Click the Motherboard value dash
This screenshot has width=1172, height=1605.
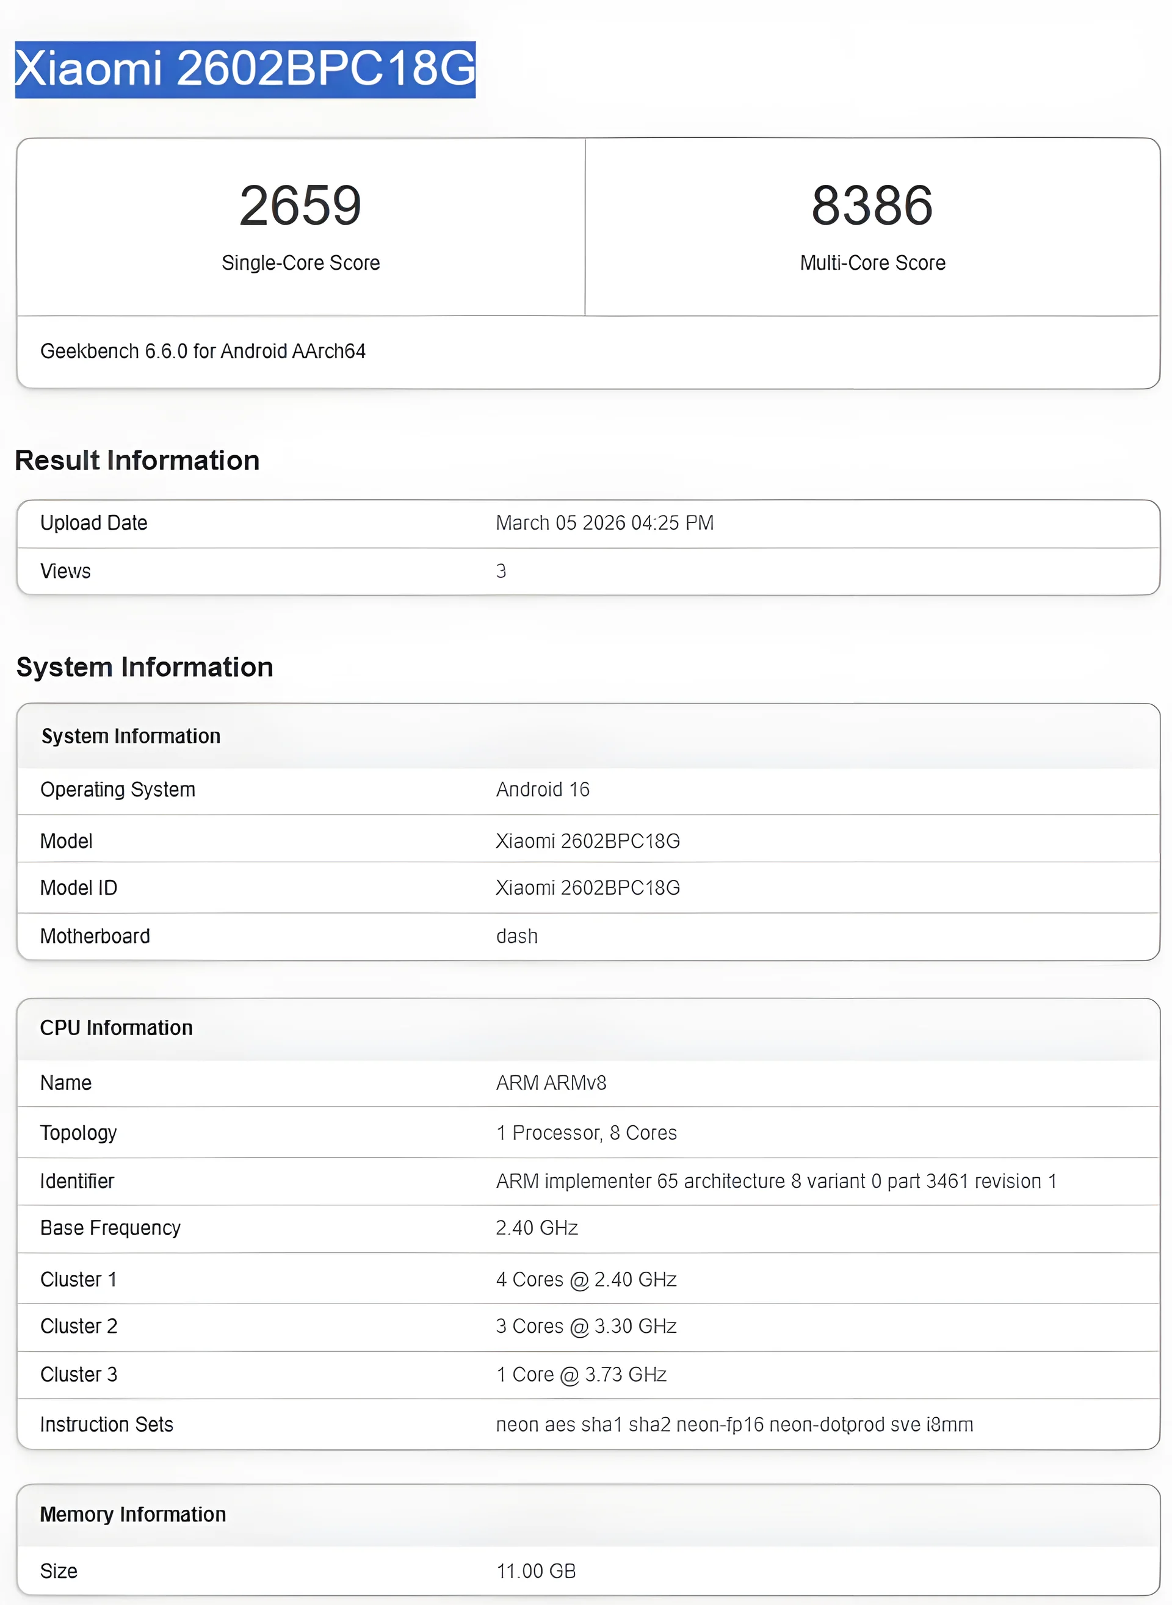pyautogui.click(x=517, y=936)
